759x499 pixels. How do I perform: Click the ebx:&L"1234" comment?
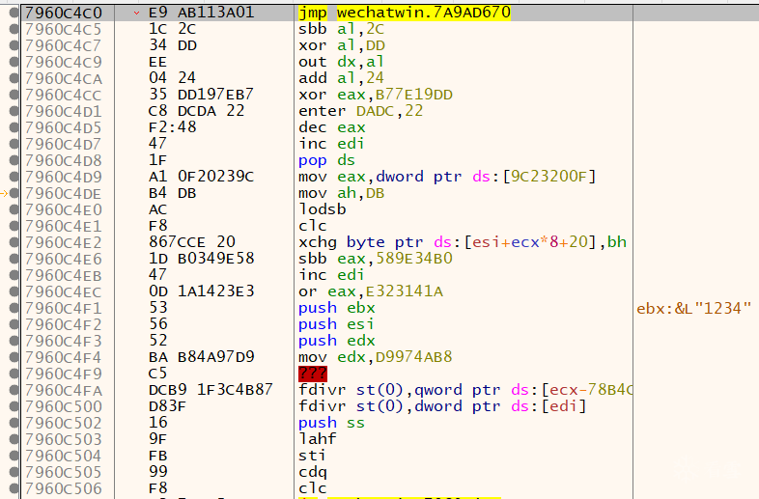(x=693, y=308)
